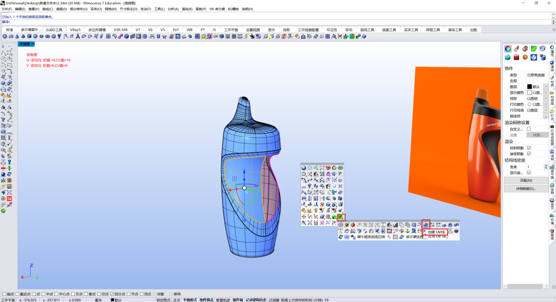Switch to the VRay5 toolbar tab
This screenshot has height=302, width=556.
coord(75,30)
